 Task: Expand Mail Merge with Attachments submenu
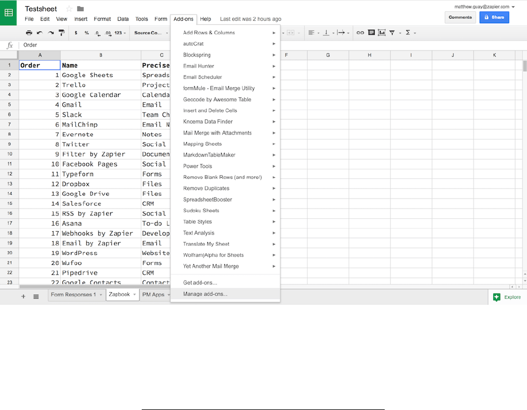225,133
